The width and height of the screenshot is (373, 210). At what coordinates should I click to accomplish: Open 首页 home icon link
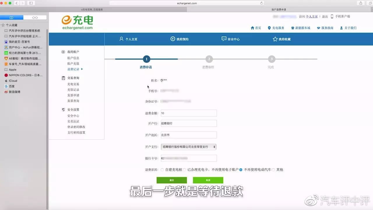(x=256, y=28)
